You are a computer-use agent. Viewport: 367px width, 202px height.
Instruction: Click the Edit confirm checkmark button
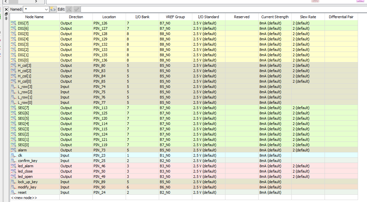[76, 9]
